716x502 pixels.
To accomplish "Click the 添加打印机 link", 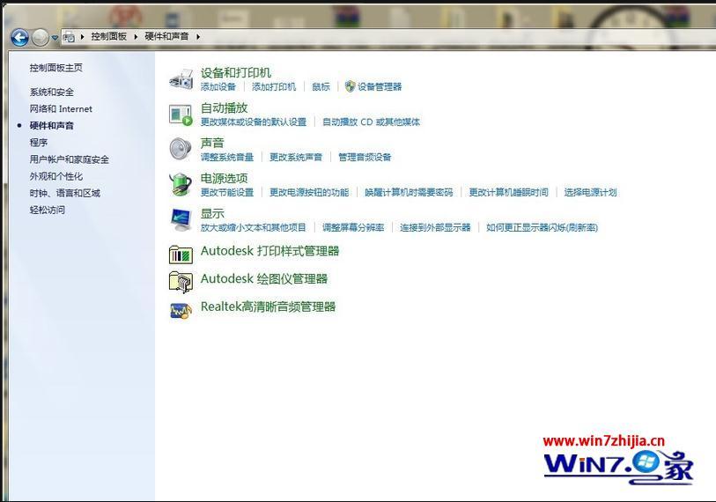I will point(274,87).
